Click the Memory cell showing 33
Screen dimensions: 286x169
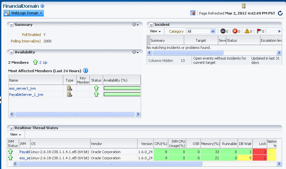210,152
